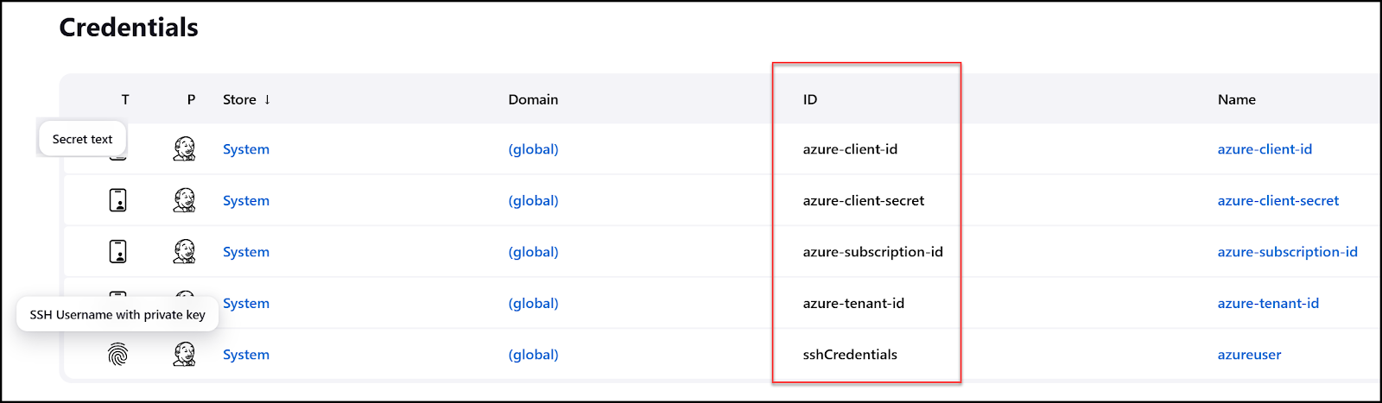Click the secret text icon in azure-client-secret row
Image resolution: width=1382 pixels, height=403 pixels.
tap(118, 200)
